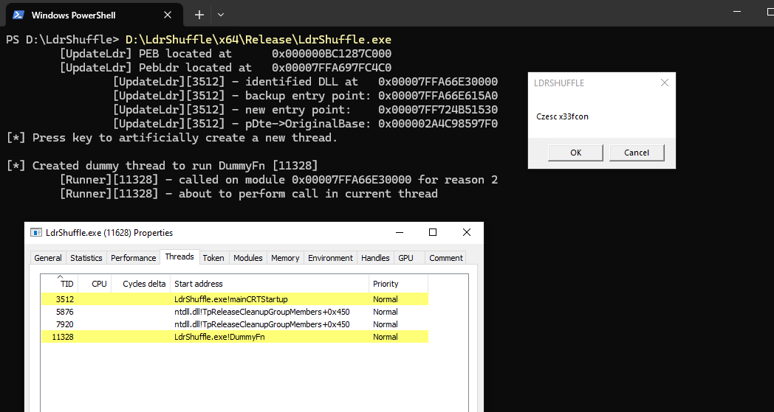Image resolution: width=774 pixels, height=412 pixels.
Task: Open the Statistics tab
Action: click(x=86, y=258)
